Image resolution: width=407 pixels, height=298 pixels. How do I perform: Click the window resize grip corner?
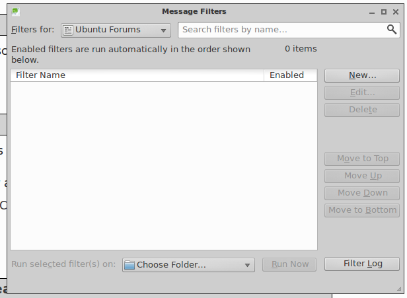click(x=399, y=289)
